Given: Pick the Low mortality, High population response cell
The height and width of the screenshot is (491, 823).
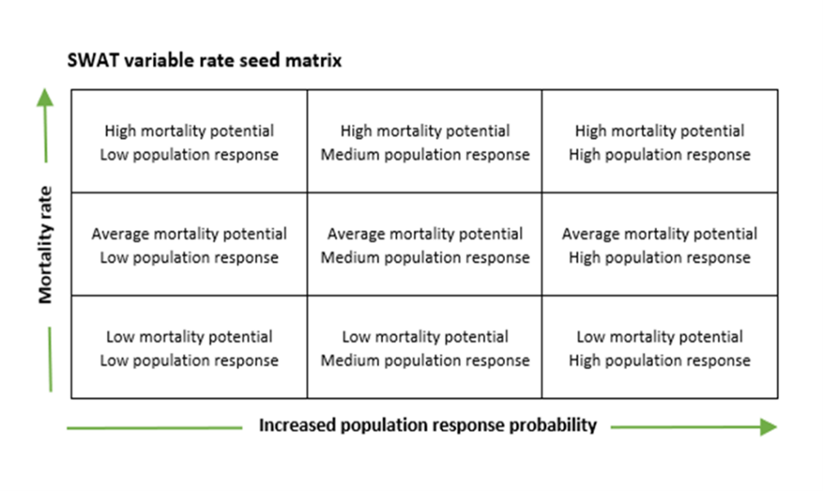Looking at the screenshot, I should click(660, 348).
